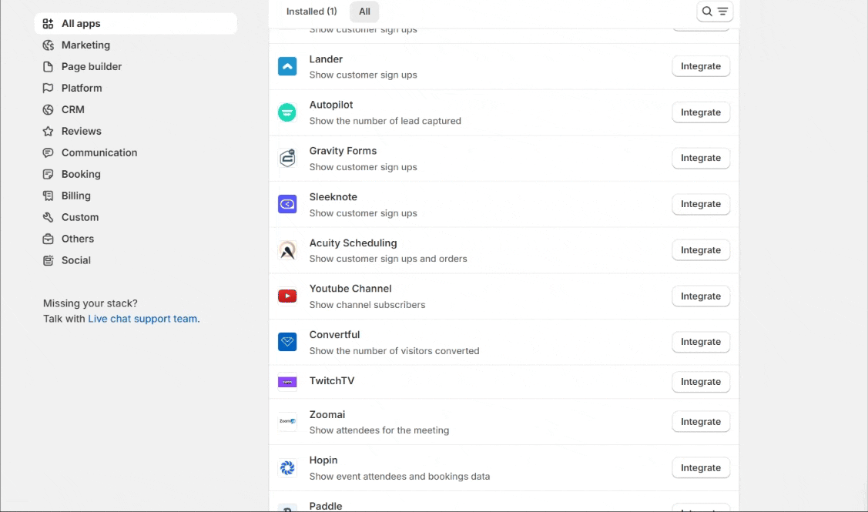Open the Live chat support team link
The width and height of the screenshot is (868, 512).
pos(143,319)
